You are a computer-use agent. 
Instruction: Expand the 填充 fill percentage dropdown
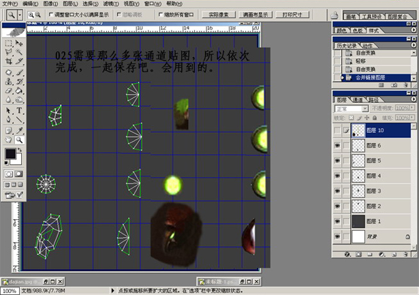(412, 117)
